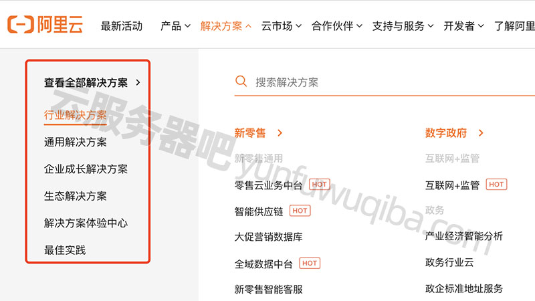This screenshot has width=535, height=301.
Task: Expand the 产品 dropdown menu
Action: point(175,26)
